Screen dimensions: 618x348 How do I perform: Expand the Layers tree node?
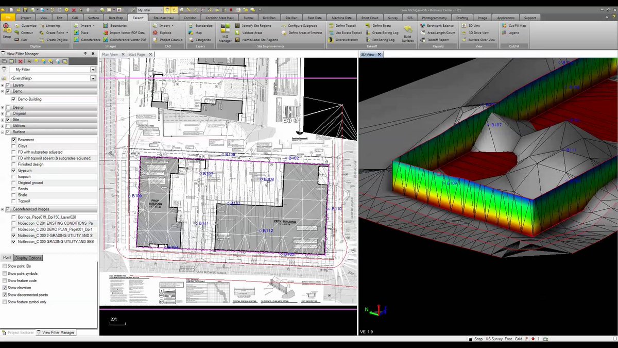click(x=2, y=85)
